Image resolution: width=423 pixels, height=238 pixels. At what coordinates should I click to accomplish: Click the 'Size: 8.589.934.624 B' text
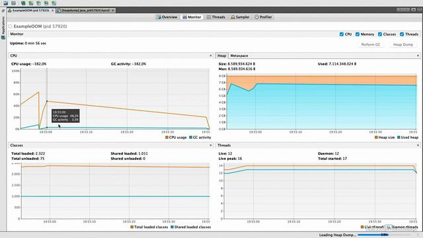(x=237, y=64)
